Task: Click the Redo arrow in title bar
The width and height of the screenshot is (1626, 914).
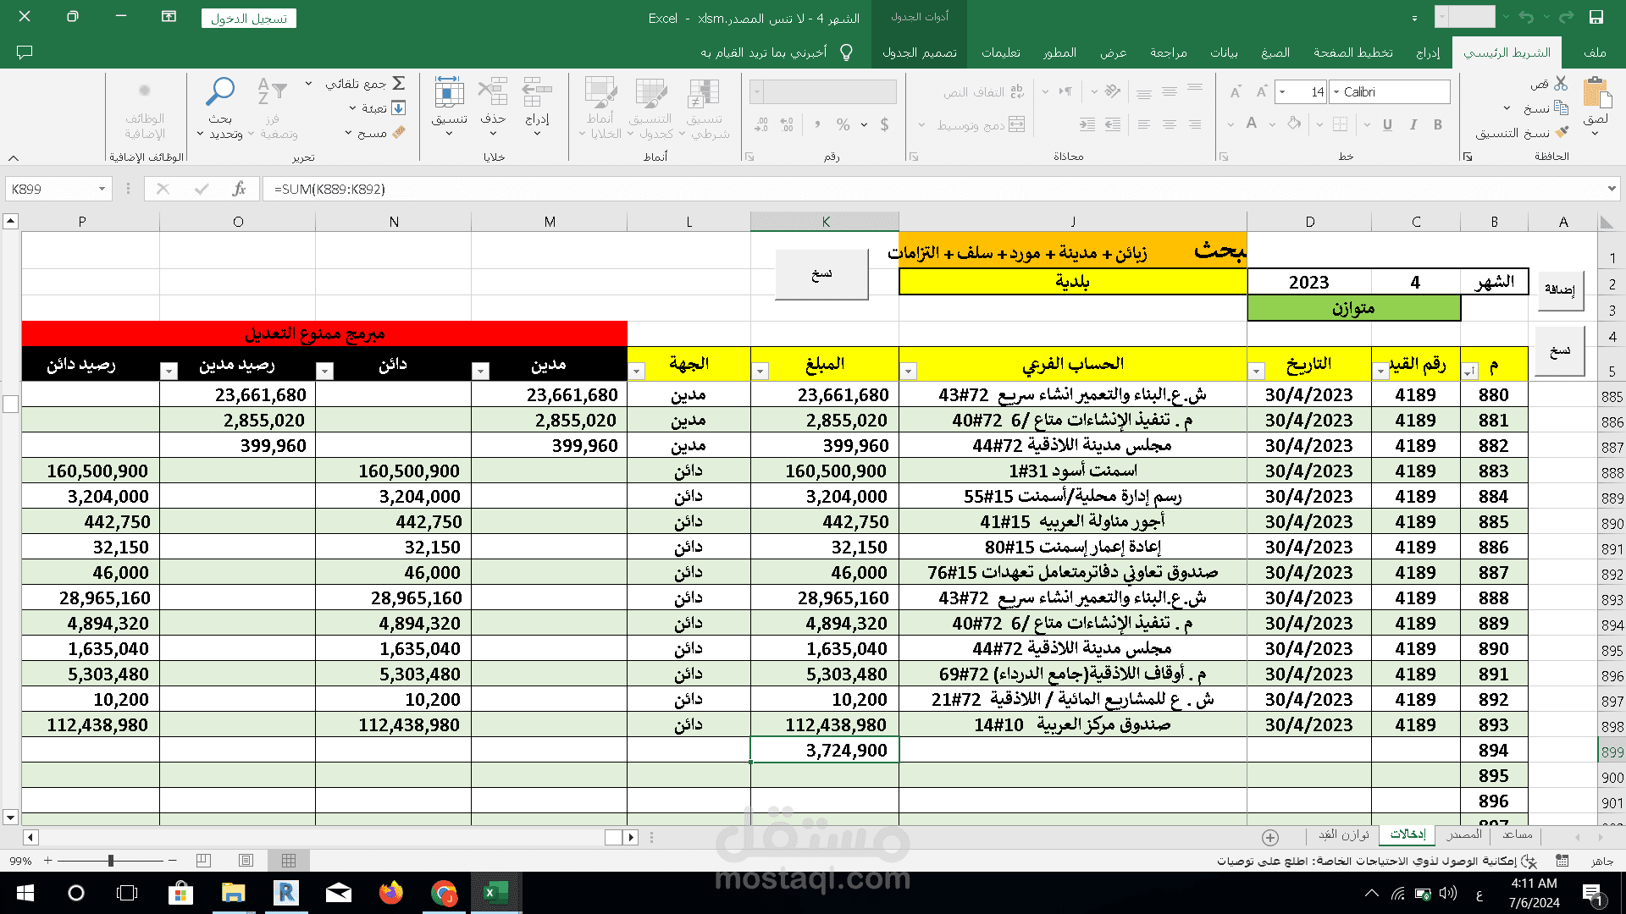Action: pos(1566,17)
